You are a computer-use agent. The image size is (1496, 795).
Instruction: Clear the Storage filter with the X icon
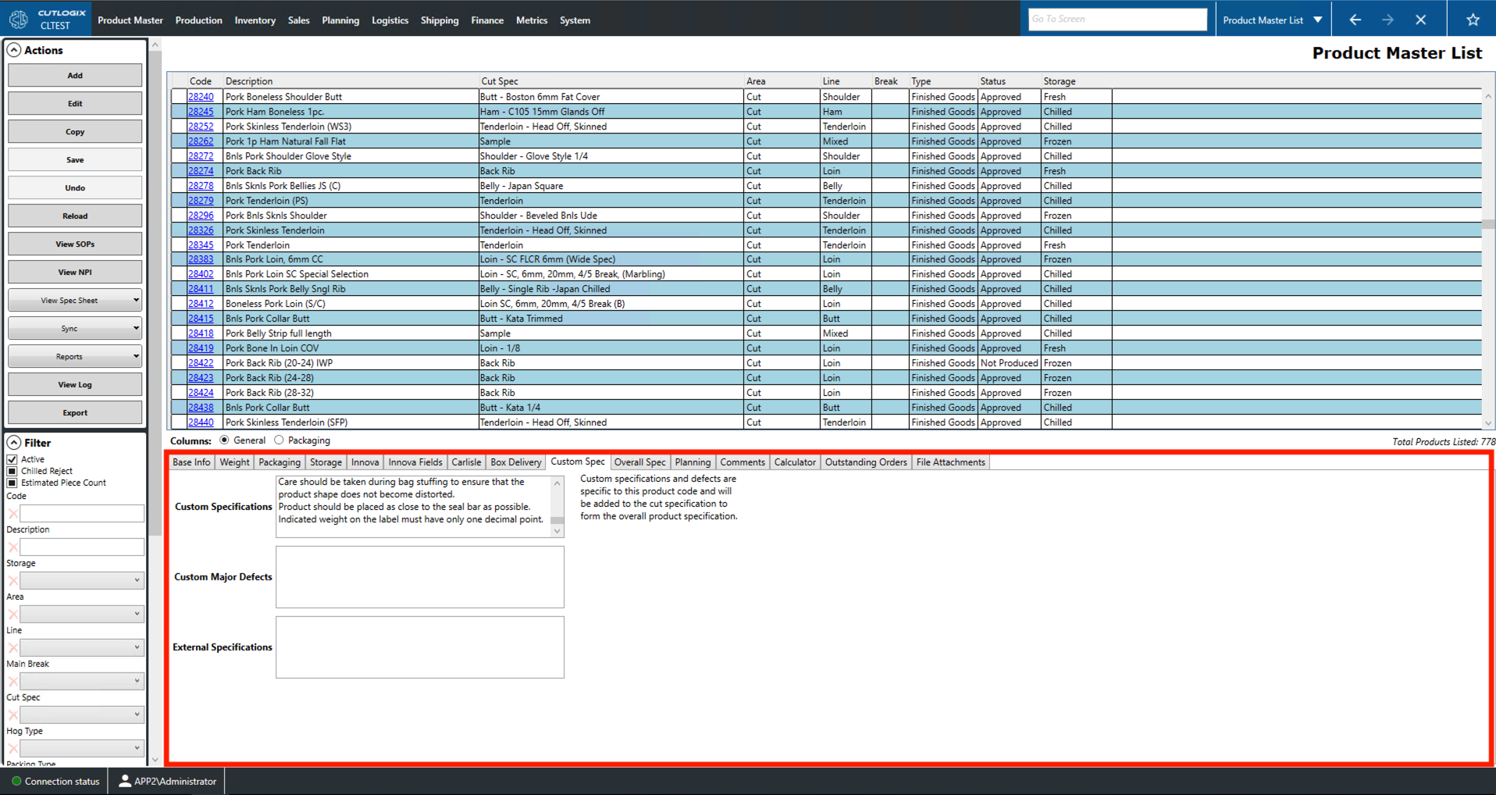(x=12, y=579)
